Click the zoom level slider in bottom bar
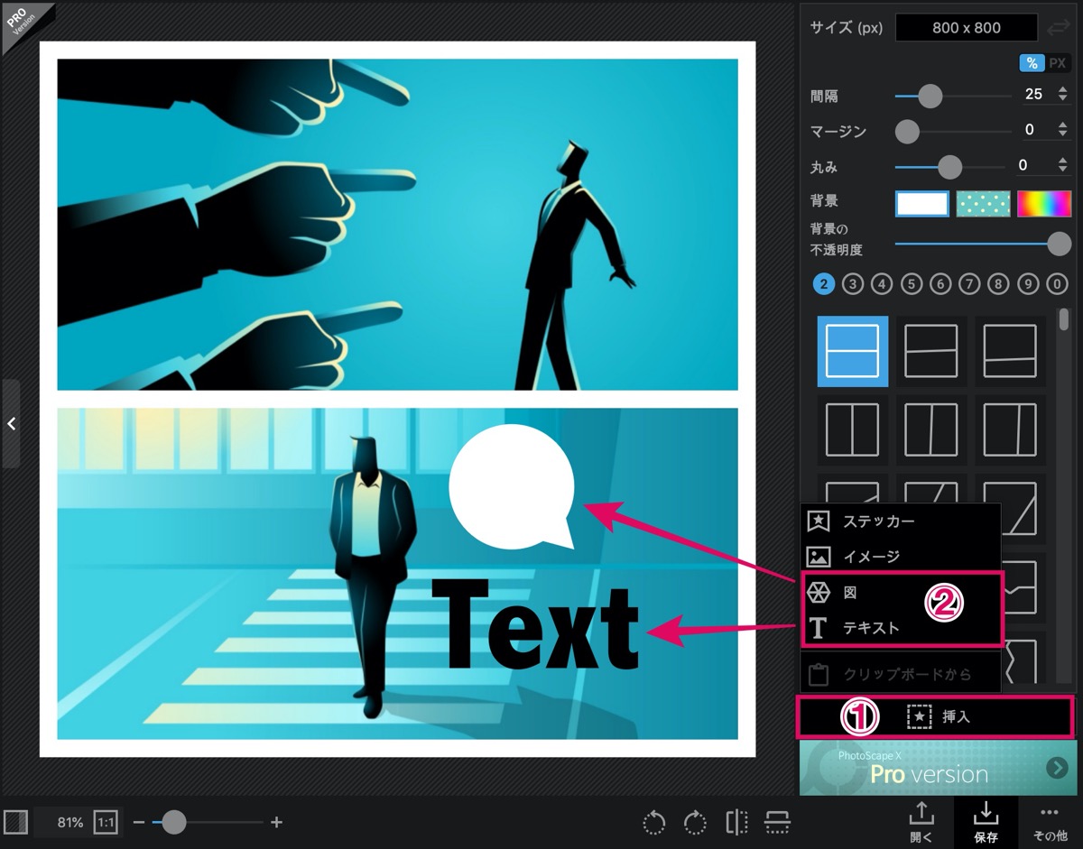 click(208, 822)
